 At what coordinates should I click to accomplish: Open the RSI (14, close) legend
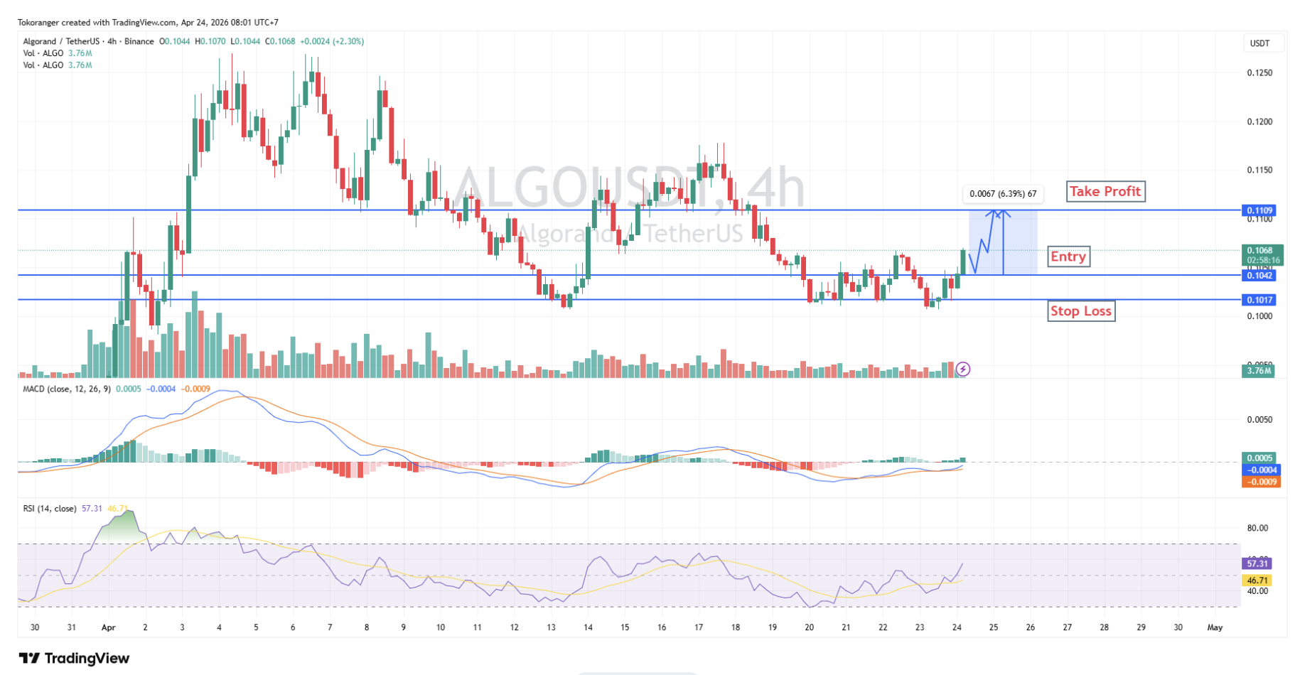tap(50, 508)
